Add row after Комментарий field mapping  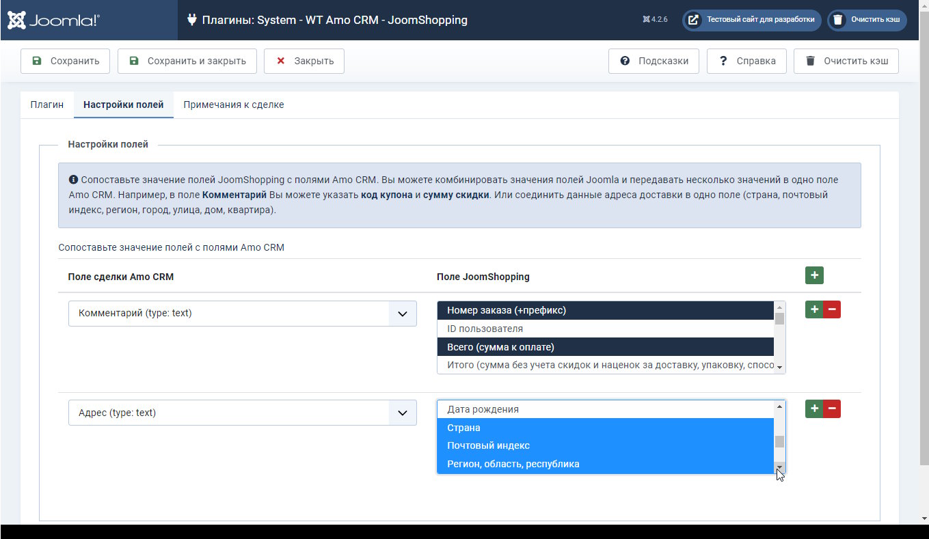pos(814,309)
